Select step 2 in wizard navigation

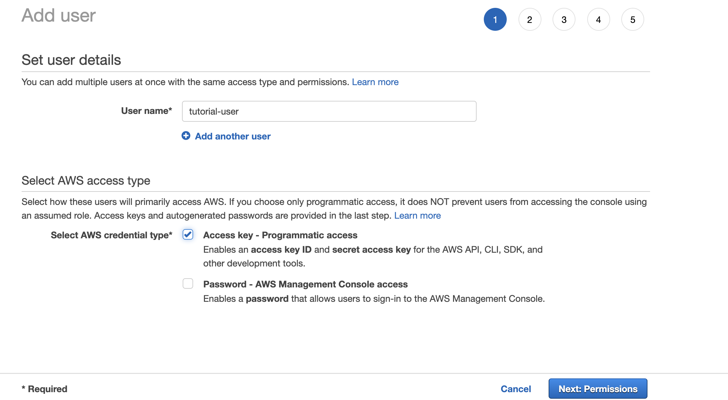pyautogui.click(x=529, y=20)
